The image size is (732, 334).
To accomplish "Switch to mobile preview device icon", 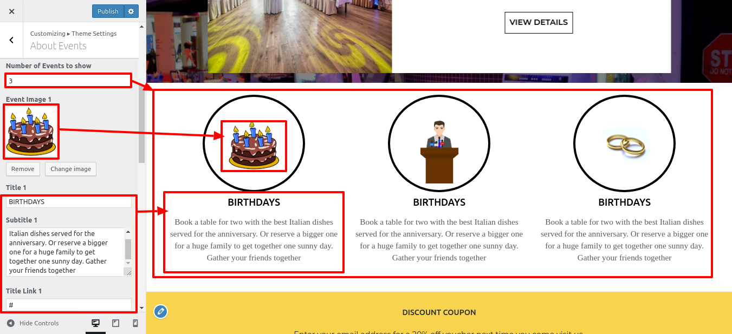I will 135,323.
